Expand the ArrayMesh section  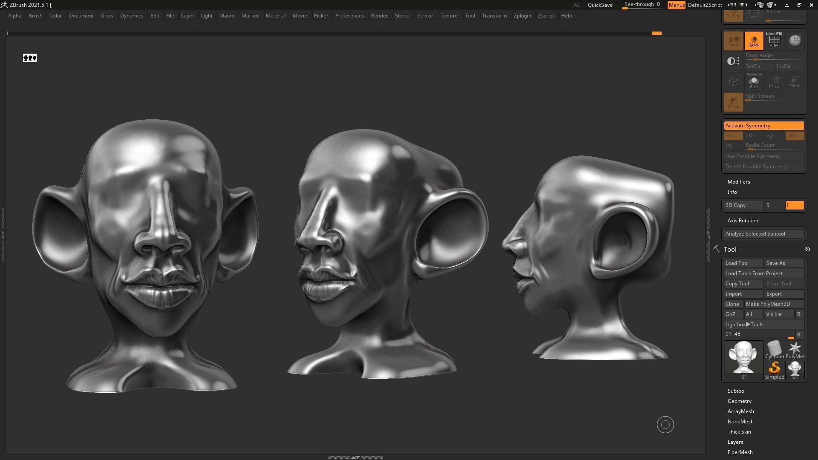740,411
